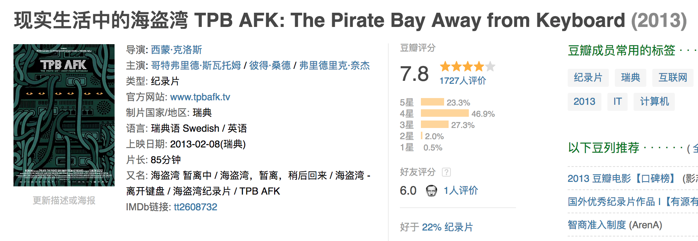Open actor 哥特弗里德·斯瓦托姆 page
Screen dimensions: 698x241
[x=196, y=65]
